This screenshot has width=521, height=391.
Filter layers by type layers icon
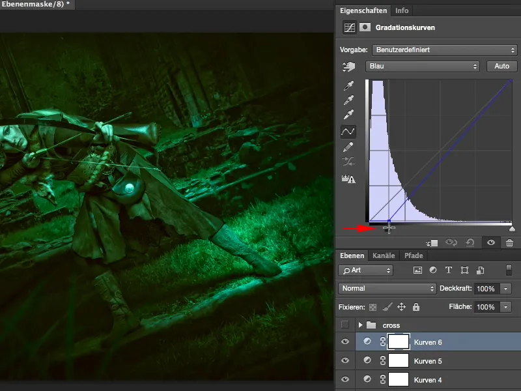(449, 270)
